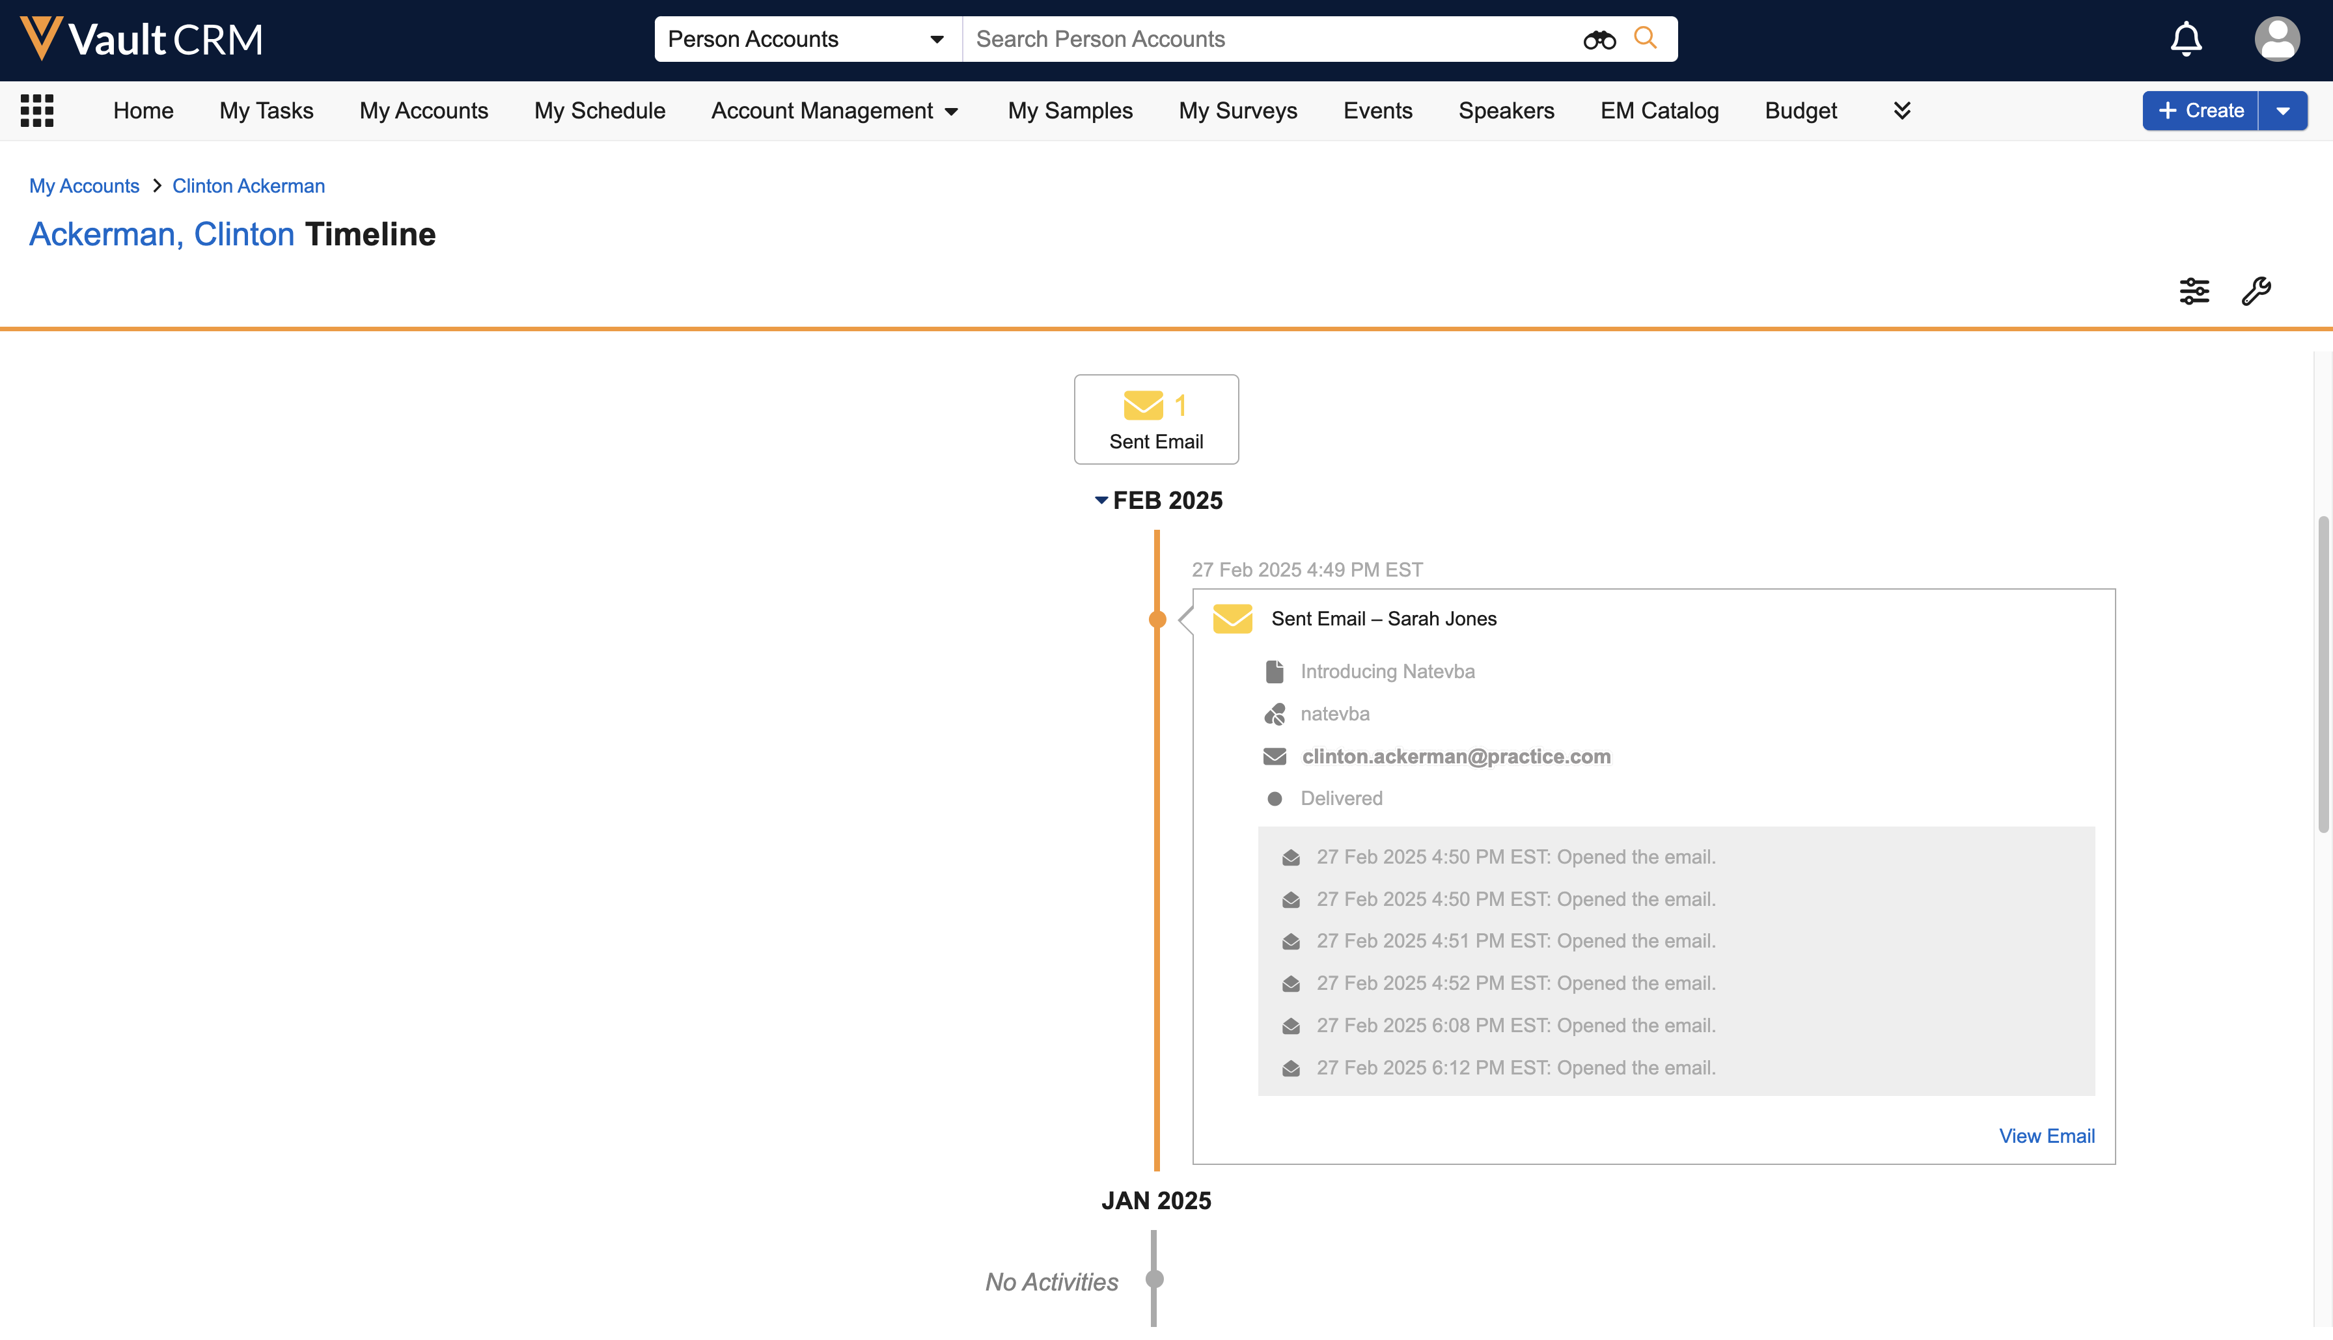
Task: Toggle the Sent Email filter tile
Action: [x=1156, y=420]
